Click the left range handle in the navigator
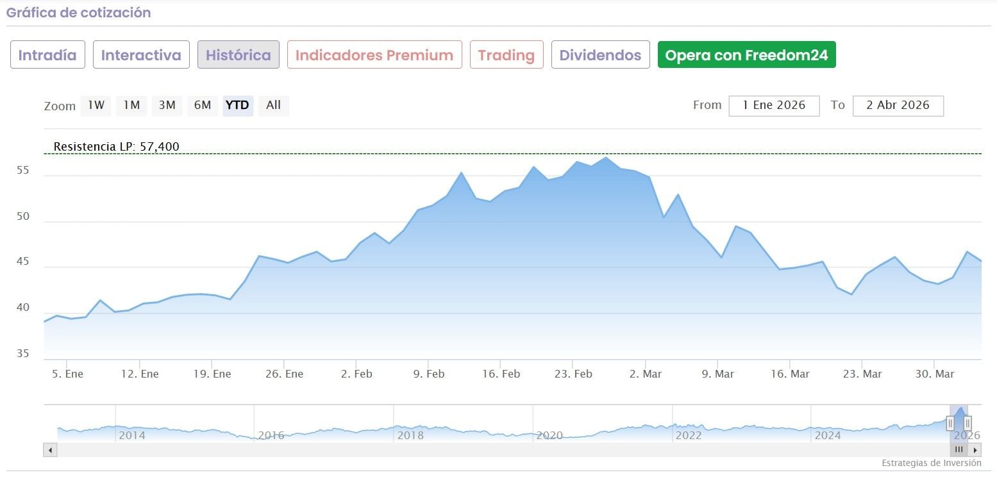997x484 pixels. 950,423
